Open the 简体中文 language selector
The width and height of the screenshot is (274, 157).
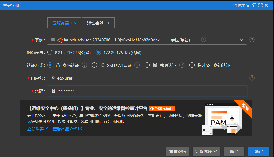[242, 5]
